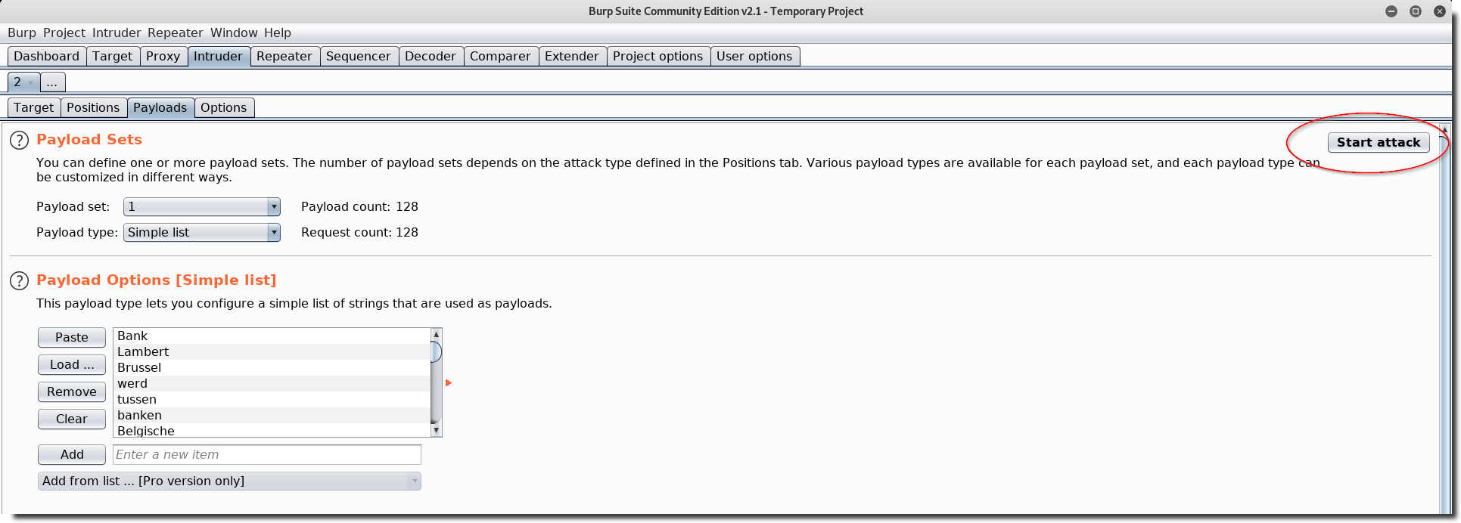Select the Intruder main tab
This screenshot has width=1461, height=523.
pos(219,57)
